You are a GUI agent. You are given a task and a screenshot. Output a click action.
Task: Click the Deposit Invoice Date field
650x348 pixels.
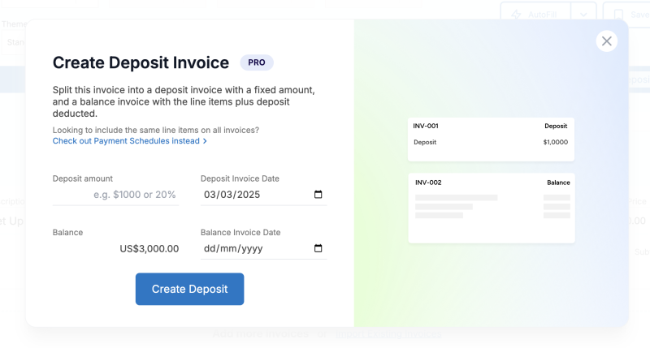pyautogui.click(x=263, y=195)
